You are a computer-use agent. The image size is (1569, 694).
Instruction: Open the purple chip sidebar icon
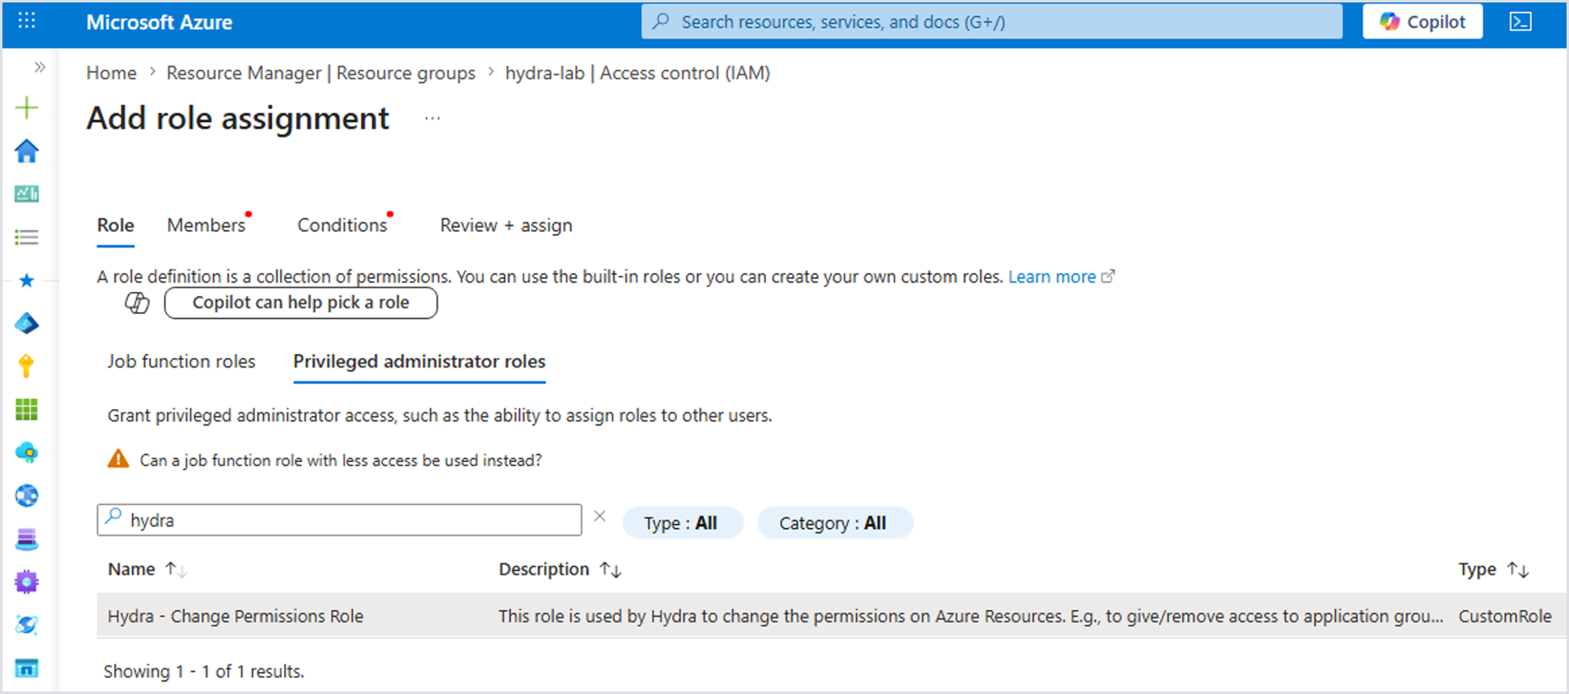(27, 582)
